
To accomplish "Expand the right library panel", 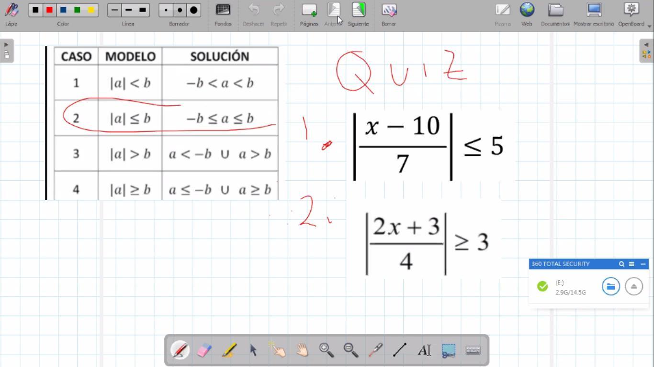I will [646, 51].
